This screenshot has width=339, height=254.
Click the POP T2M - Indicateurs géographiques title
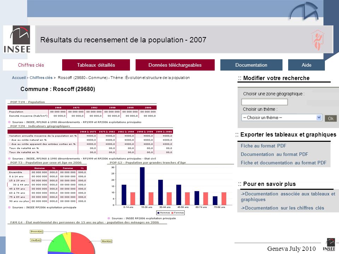[40, 126]
